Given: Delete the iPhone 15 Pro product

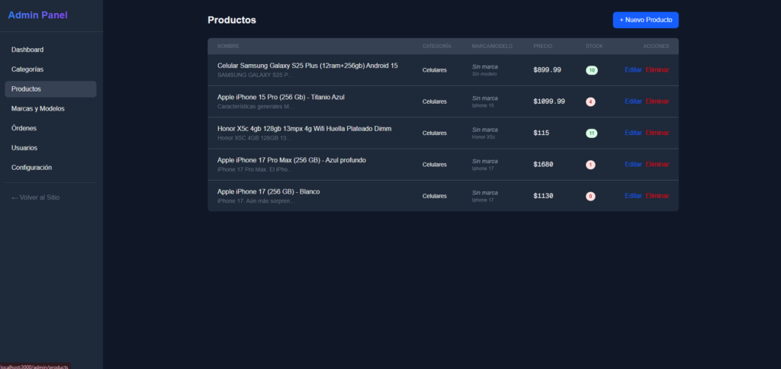Looking at the screenshot, I should coord(657,101).
